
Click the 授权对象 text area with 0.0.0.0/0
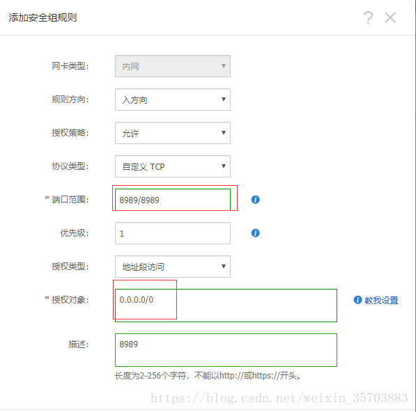(226, 306)
